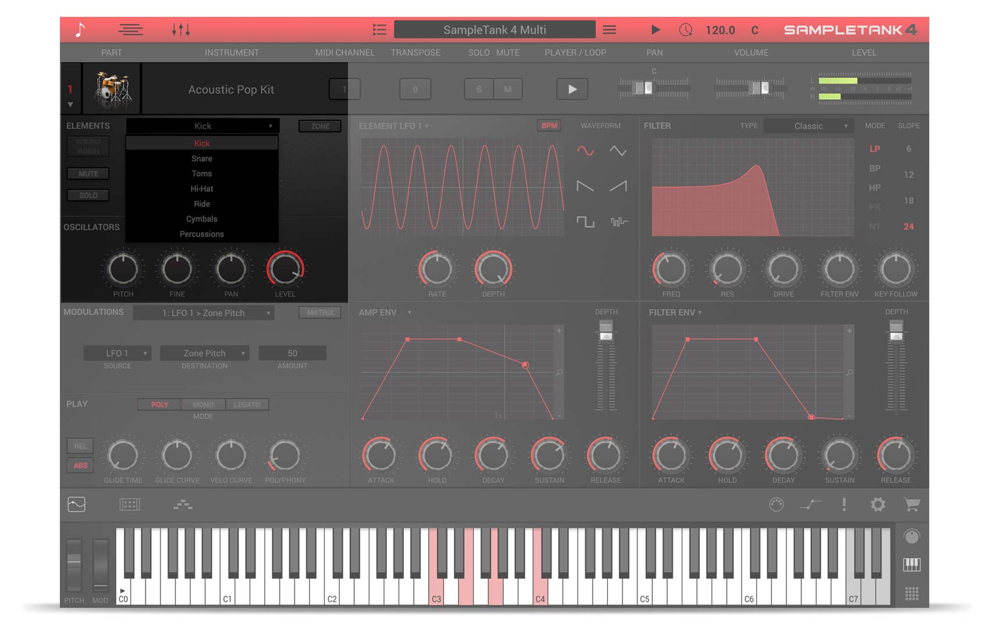Select the square waveform icon

click(585, 222)
